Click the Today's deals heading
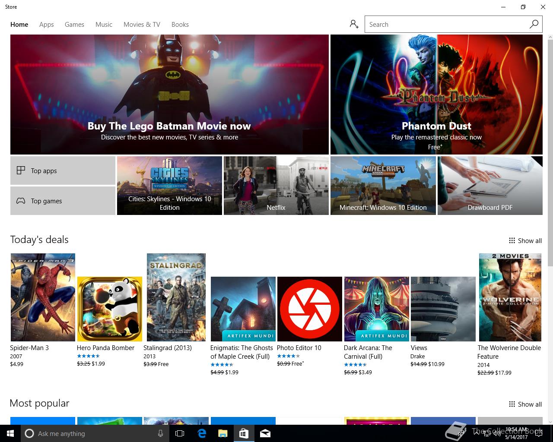Screen dimensions: 553x442 pyautogui.click(x=39, y=240)
